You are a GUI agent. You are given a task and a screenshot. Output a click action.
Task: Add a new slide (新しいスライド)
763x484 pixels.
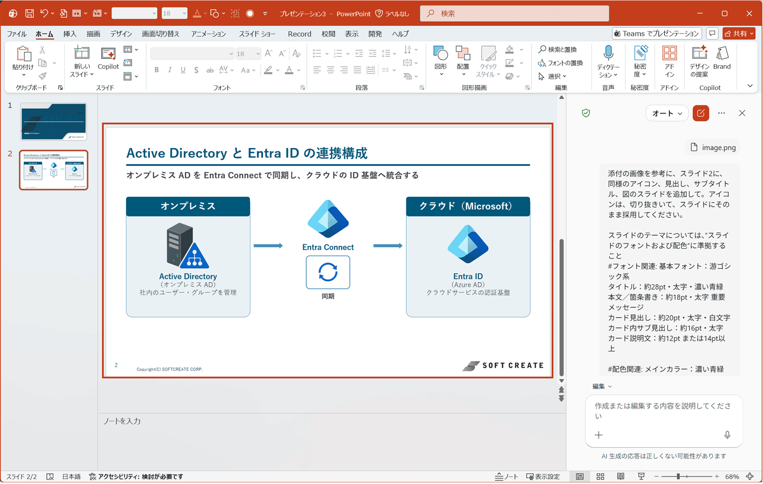tap(81, 62)
